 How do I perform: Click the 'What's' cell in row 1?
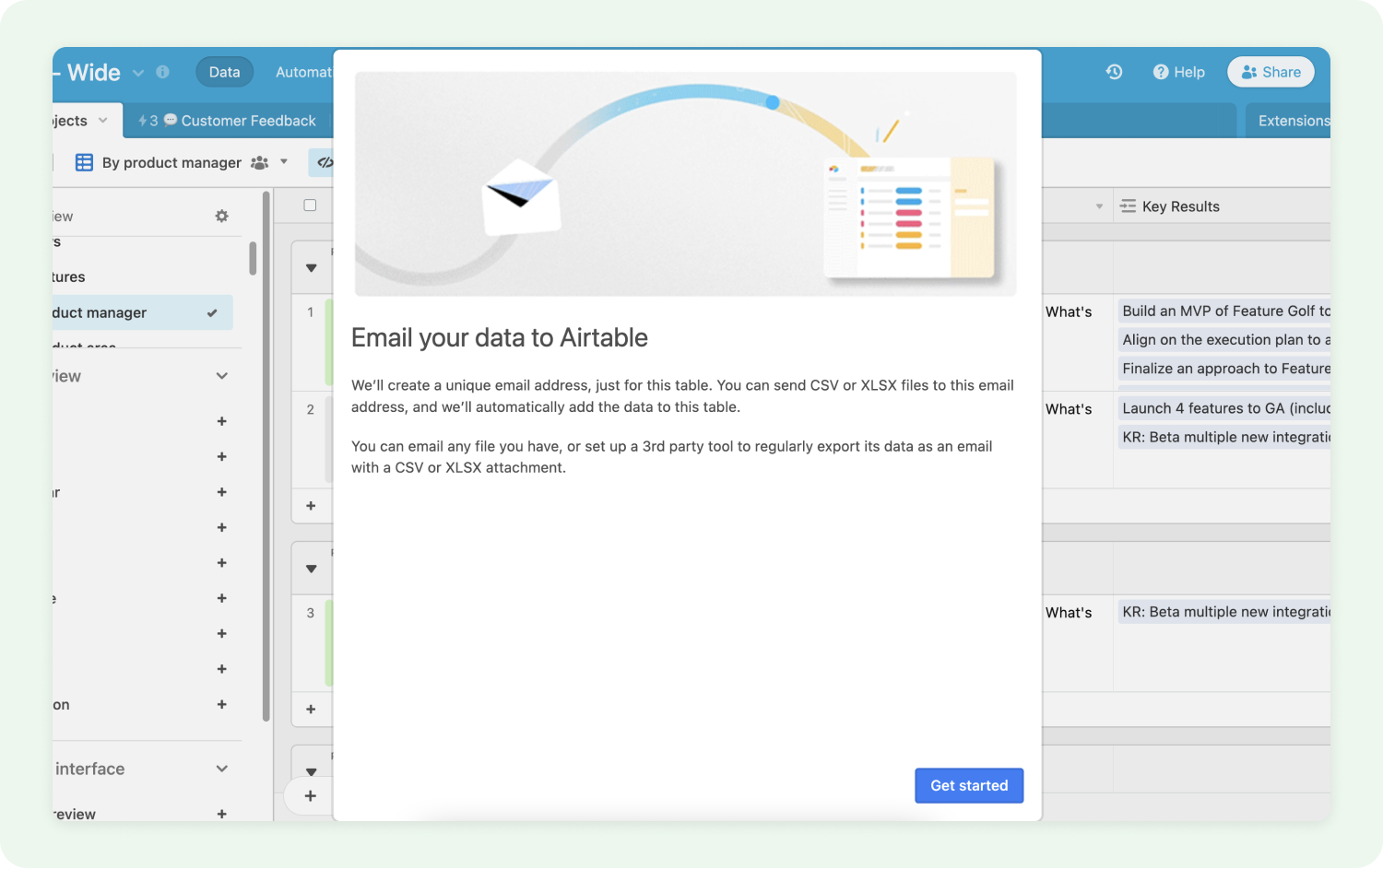[1069, 312]
